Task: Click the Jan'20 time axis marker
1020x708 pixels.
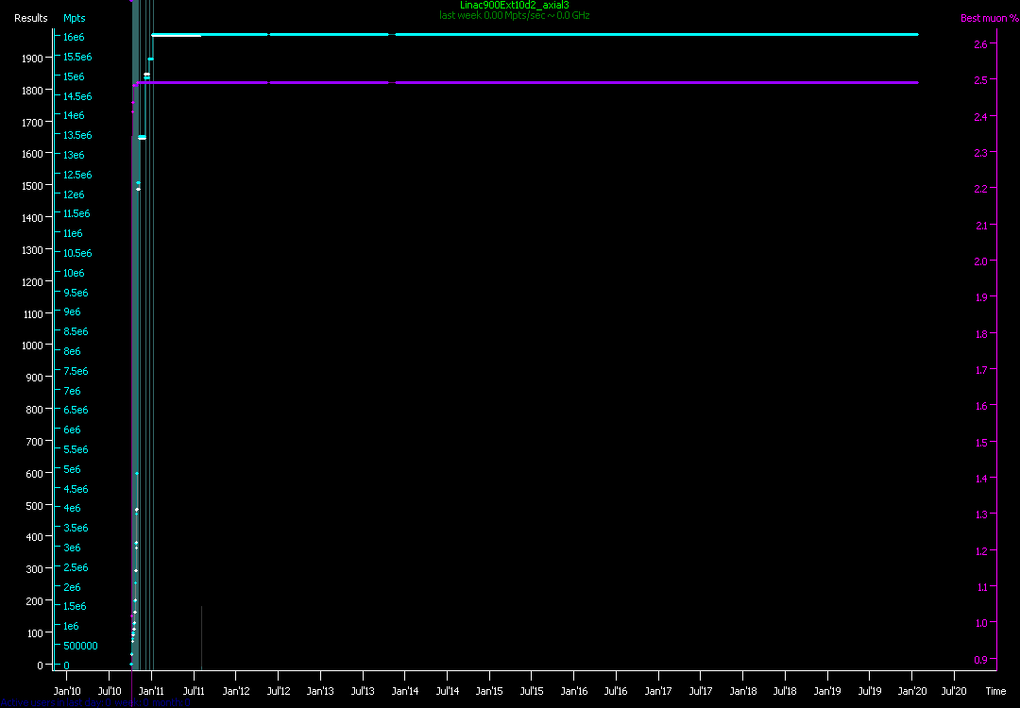Action: pyautogui.click(x=912, y=691)
